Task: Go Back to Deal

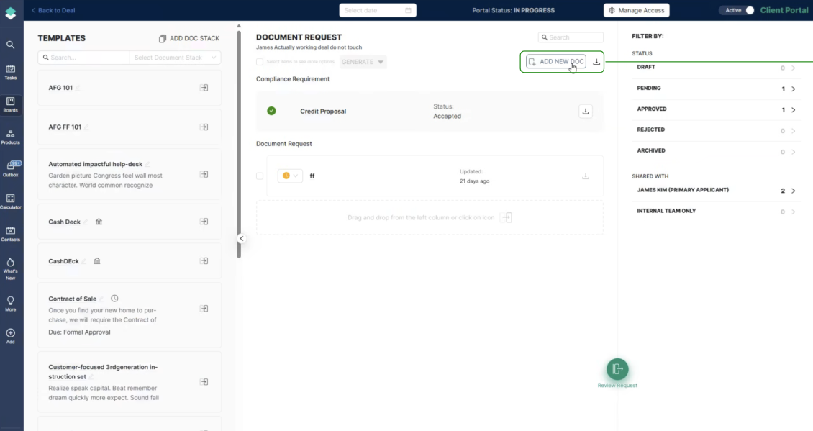Action: coord(53,10)
